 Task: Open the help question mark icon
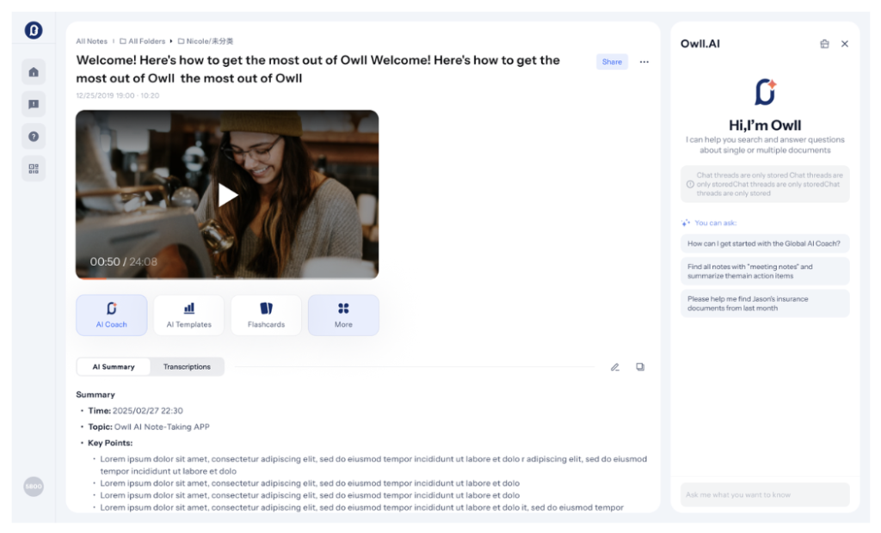click(x=34, y=137)
